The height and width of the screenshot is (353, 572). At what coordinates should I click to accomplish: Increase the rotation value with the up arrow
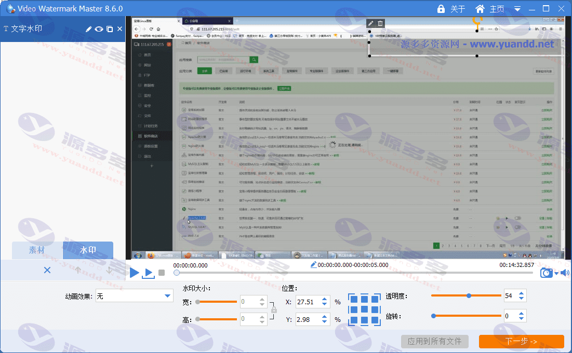[522, 314]
